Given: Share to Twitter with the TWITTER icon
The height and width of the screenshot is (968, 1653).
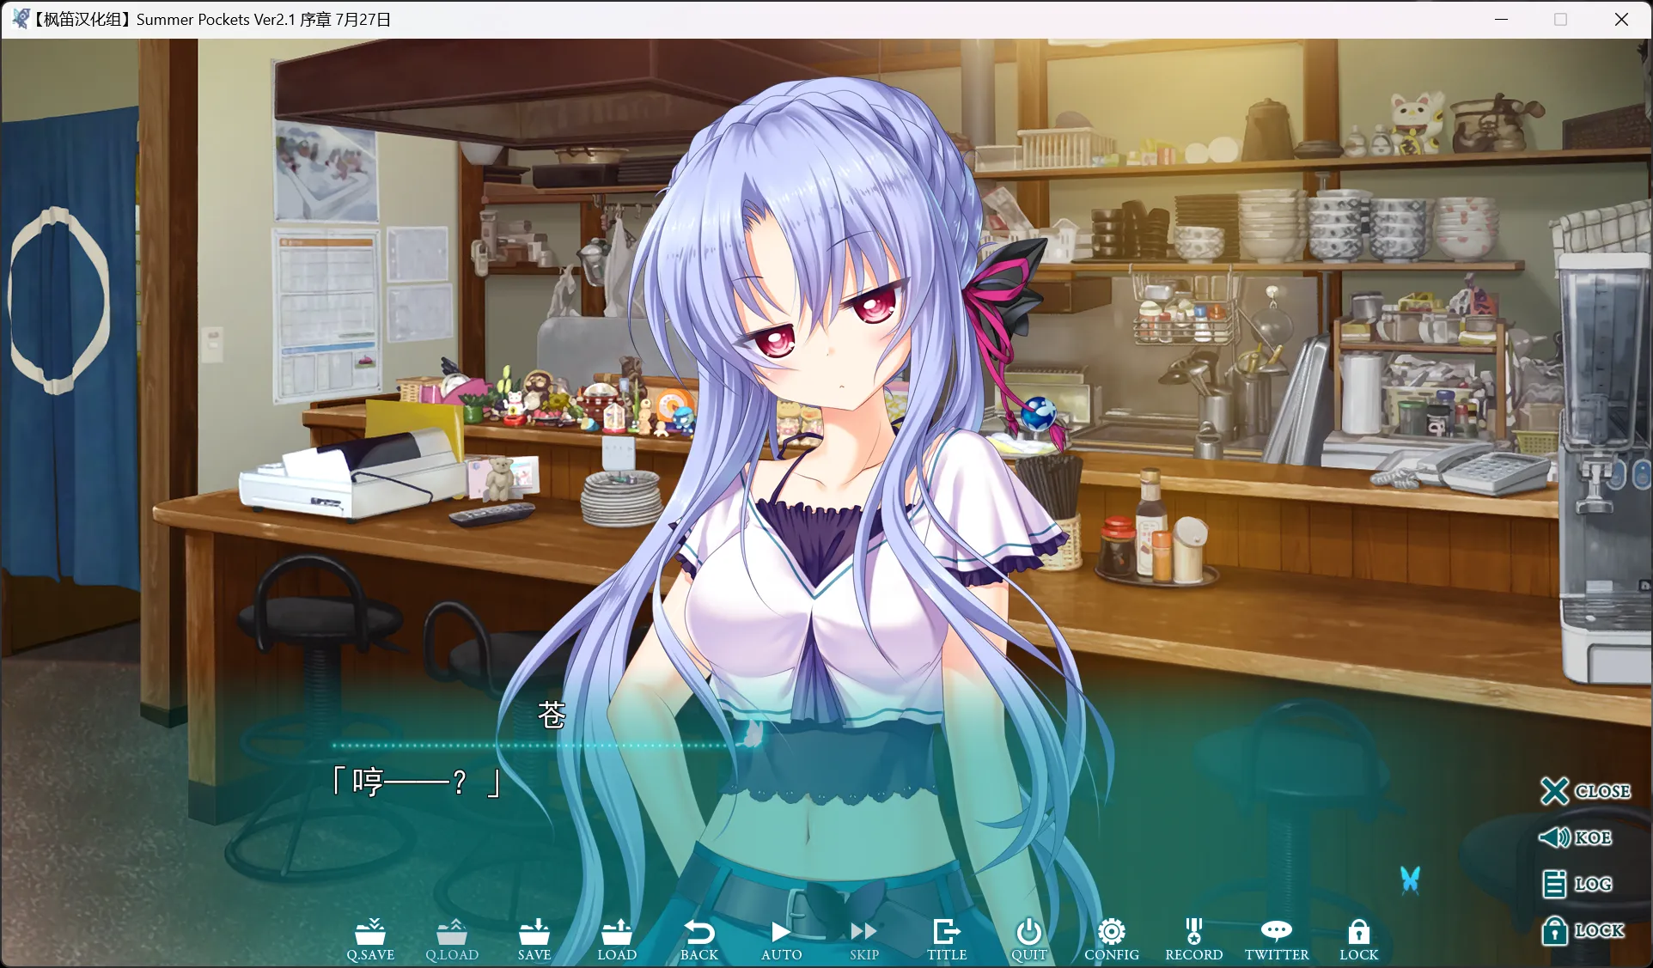Looking at the screenshot, I should point(1277,939).
